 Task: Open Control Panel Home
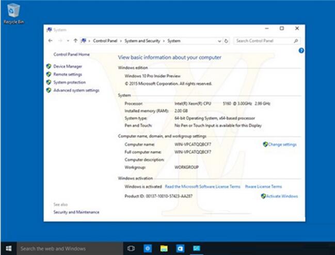[72, 55]
